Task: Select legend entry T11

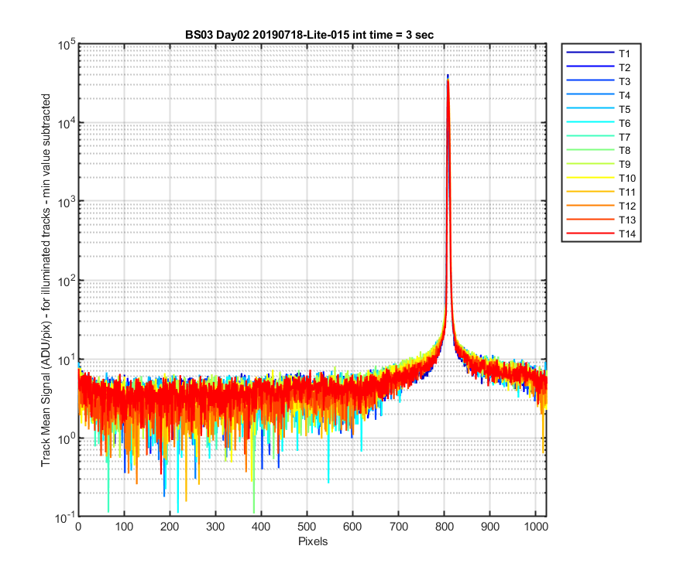Action: [601, 192]
